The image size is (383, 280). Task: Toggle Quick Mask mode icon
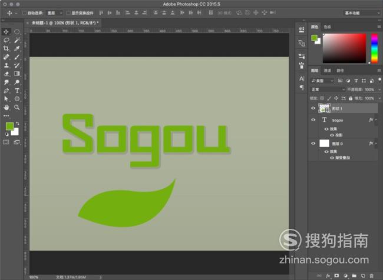click(6, 142)
